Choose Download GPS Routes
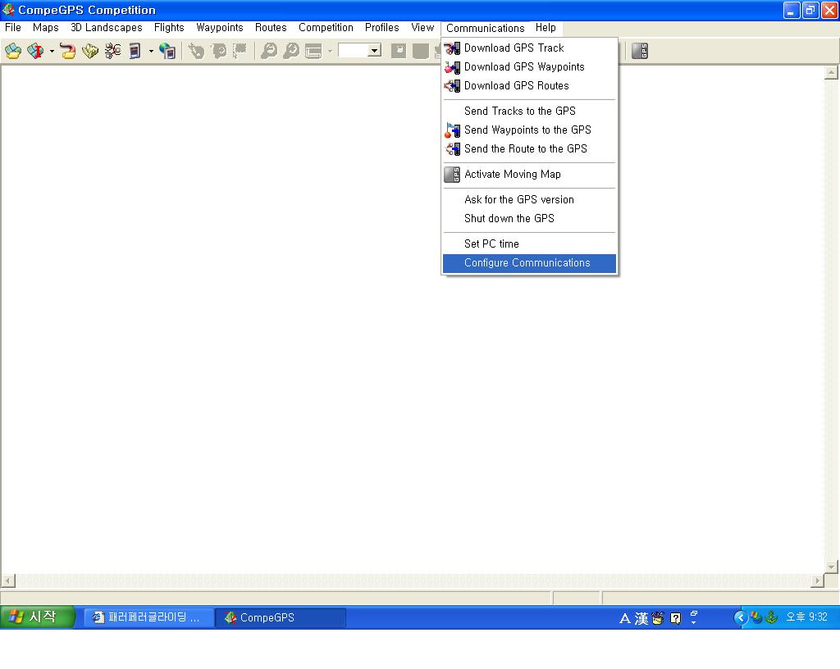 pos(529,85)
